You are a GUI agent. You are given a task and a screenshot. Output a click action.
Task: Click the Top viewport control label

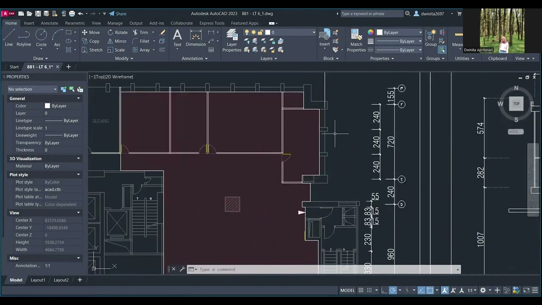tap(100, 77)
